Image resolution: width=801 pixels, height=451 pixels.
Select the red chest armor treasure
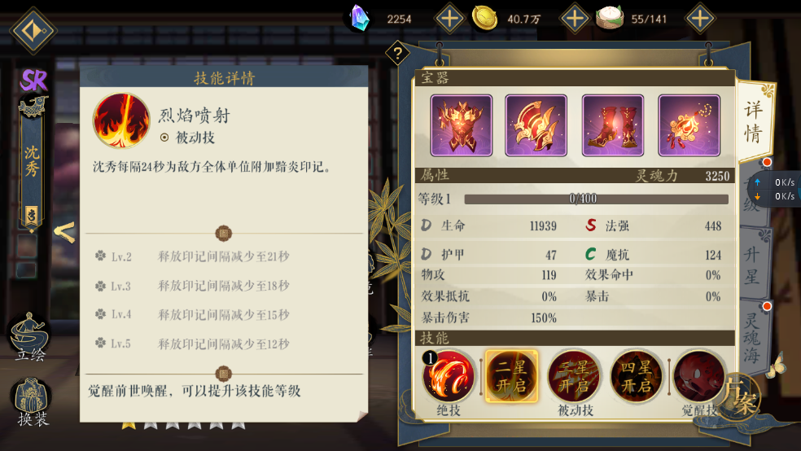(462, 125)
